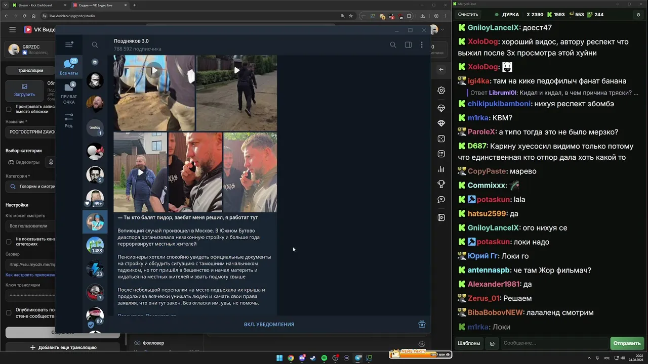The image size is (648, 364).
Task: Open a new browser tab
Action: pos(134,5)
